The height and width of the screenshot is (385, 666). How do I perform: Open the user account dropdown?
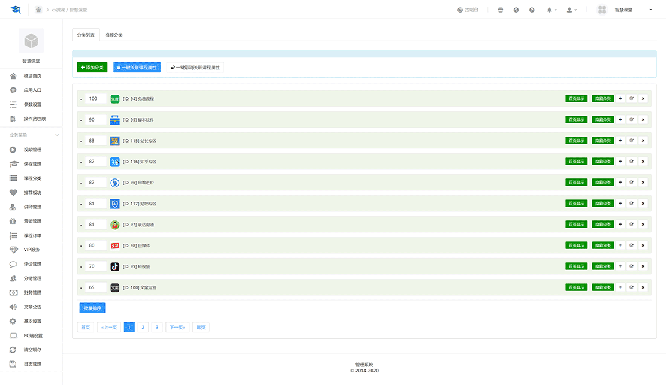[x=571, y=10]
